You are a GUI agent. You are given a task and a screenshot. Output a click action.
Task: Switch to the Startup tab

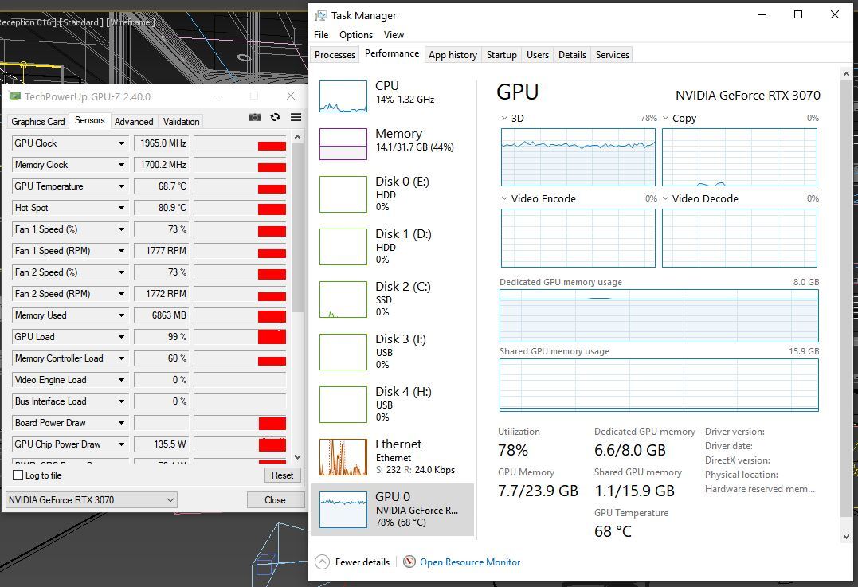tap(501, 55)
